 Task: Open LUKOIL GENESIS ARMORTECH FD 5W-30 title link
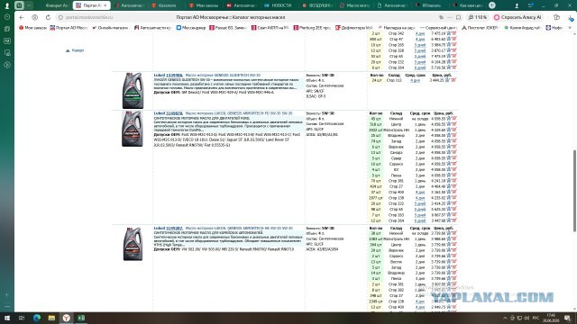click(x=239, y=113)
